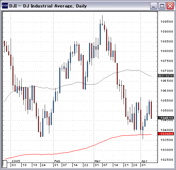Click the 01 date marker under Mar
This screenshot has width=176, height=170.
pyautogui.click(x=97, y=165)
